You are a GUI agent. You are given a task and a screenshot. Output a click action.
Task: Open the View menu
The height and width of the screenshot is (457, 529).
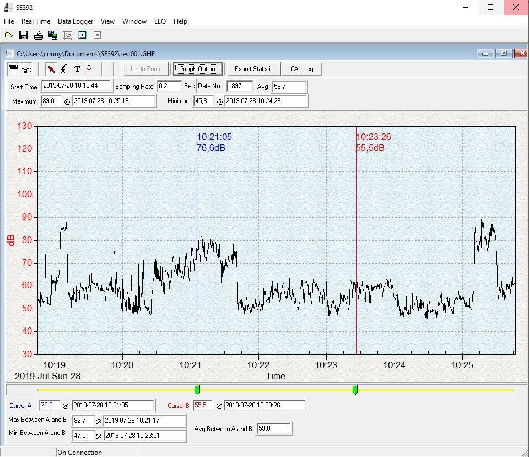click(x=107, y=21)
